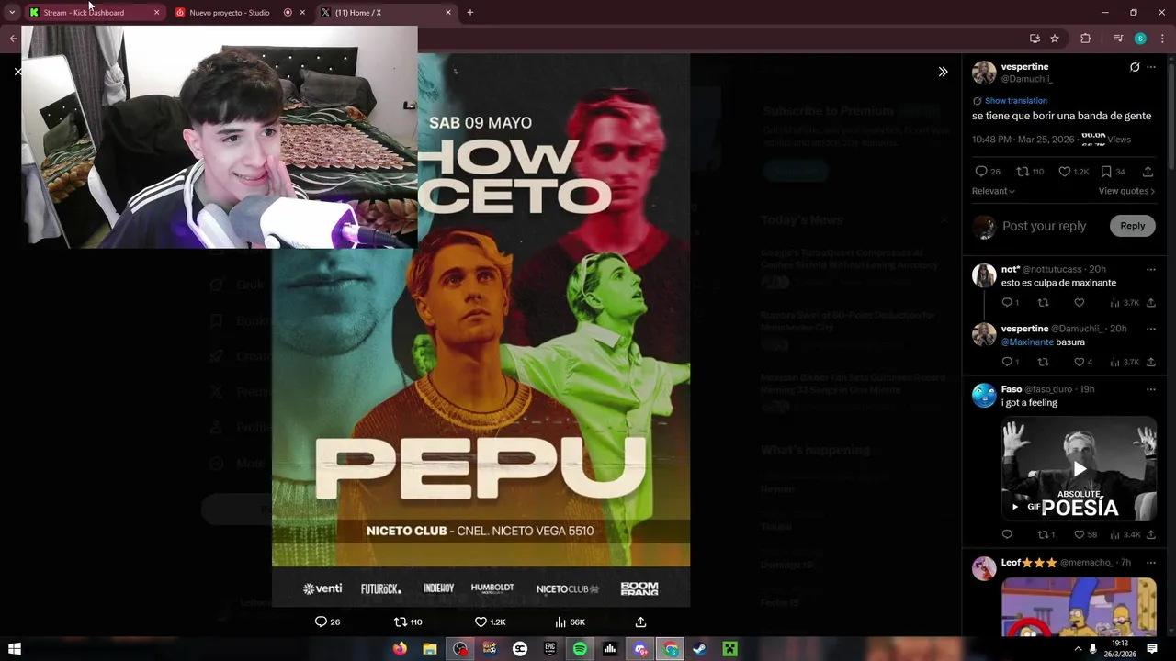1176x661 pixels.
Task: Reply icon with 26 in sidebar post
Action: (x=988, y=172)
